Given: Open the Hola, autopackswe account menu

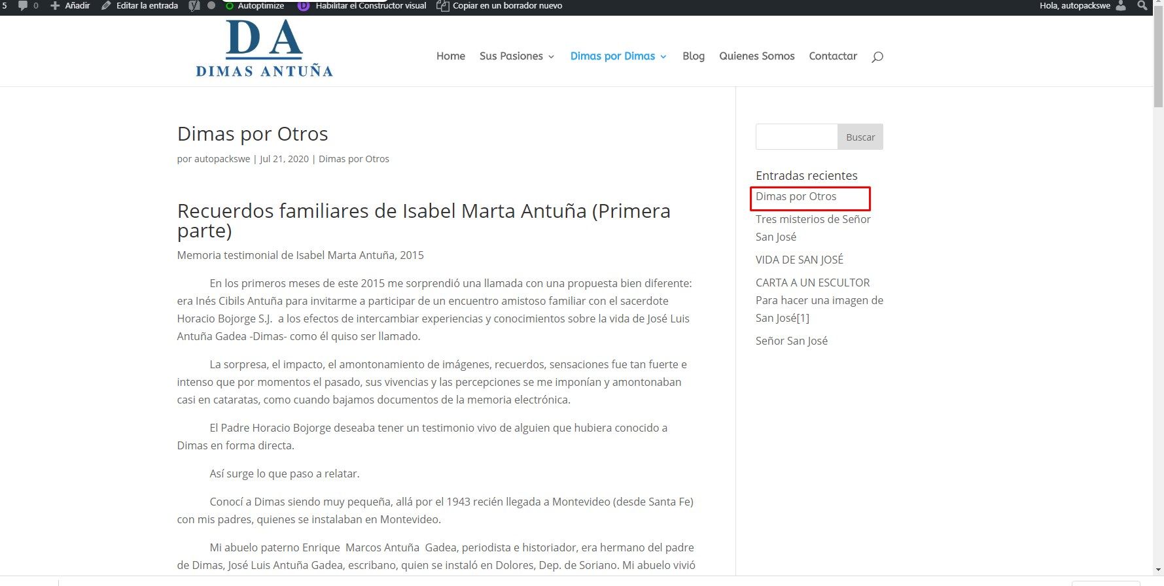Looking at the screenshot, I should (1075, 5).
